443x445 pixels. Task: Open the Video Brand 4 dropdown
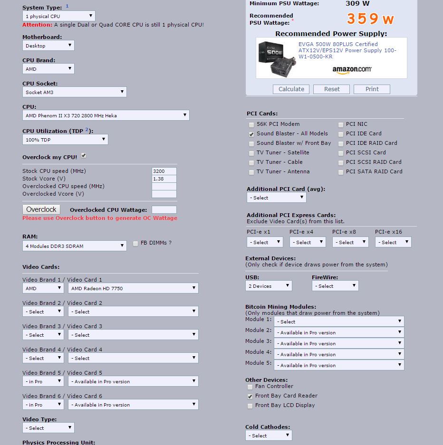43,358
